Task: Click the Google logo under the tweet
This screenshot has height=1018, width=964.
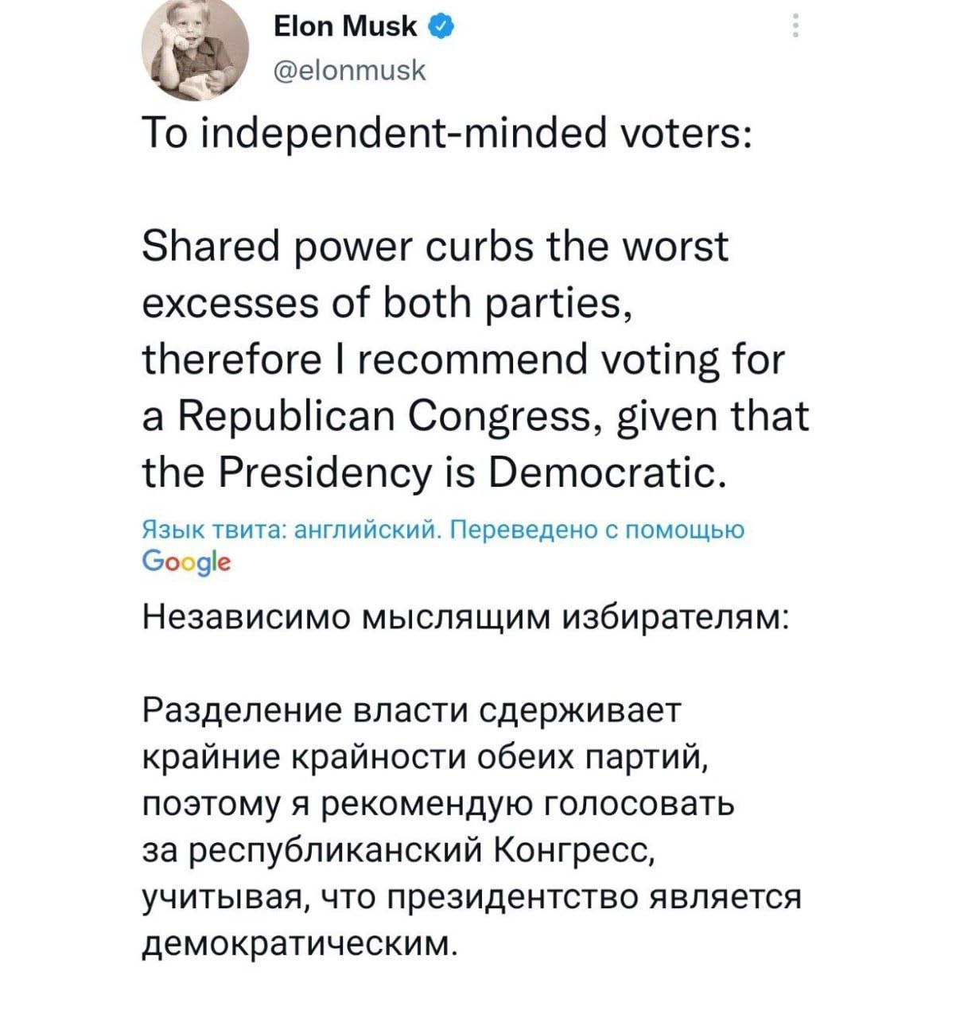Action: [x=186, y=562]
